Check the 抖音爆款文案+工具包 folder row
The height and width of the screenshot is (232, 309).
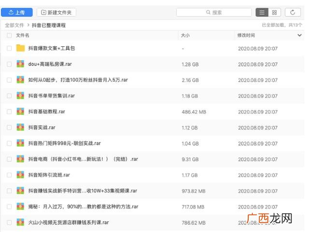click(9, 48)
